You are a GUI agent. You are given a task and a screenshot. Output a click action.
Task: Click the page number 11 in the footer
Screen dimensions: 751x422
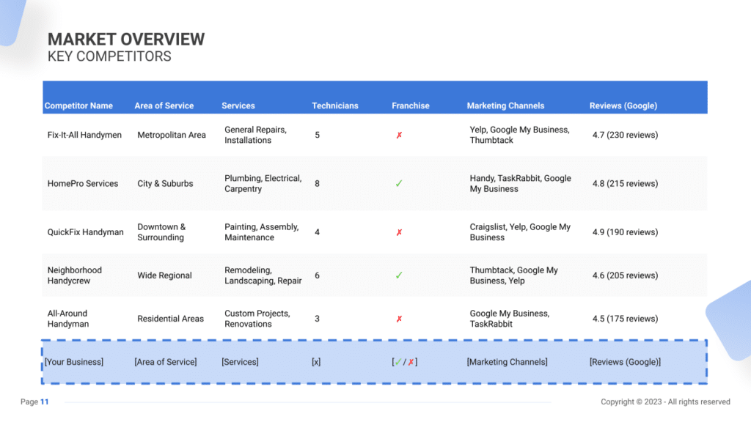pos(45,401)
